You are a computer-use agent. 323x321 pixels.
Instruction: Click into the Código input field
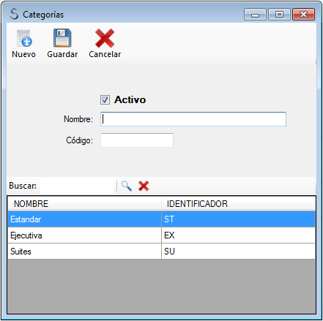point(137,140)
